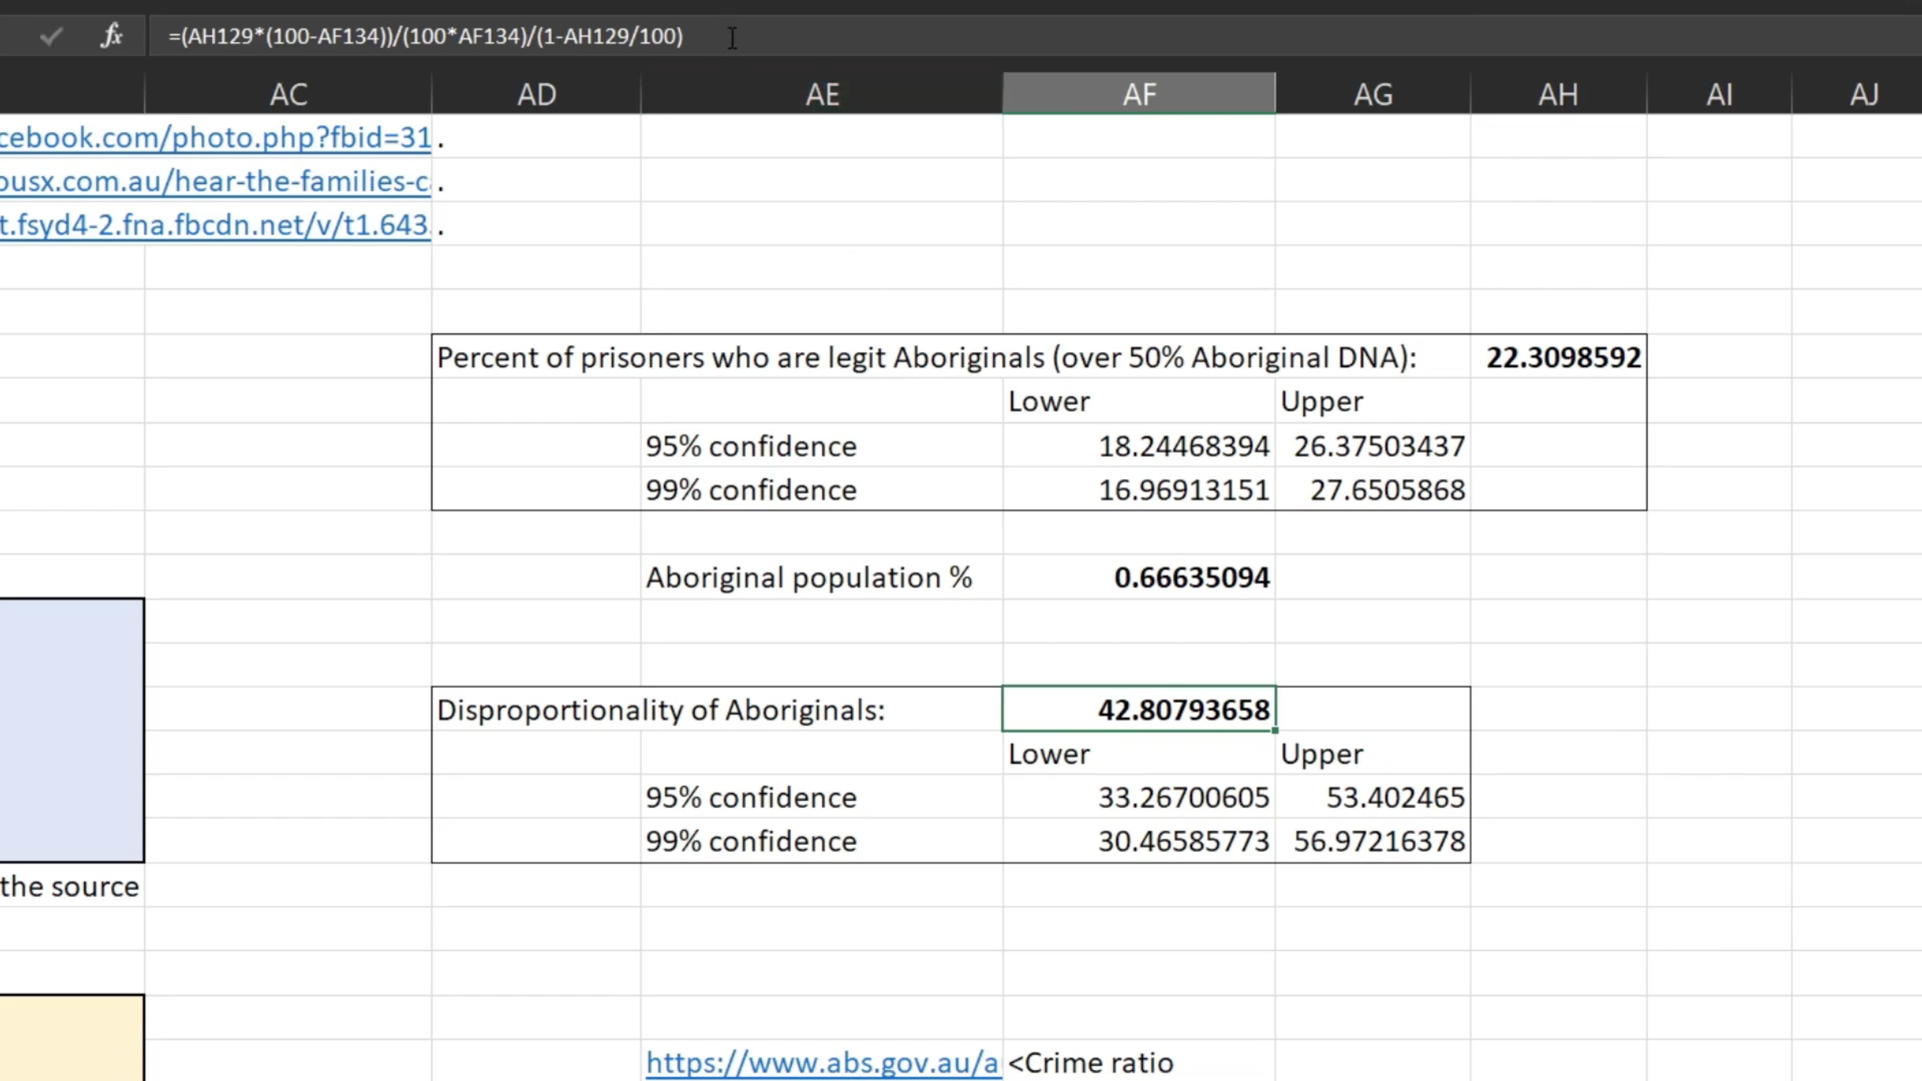Select column AE header
This screenshot has width=1922, height=1081.
coord(822,94)
